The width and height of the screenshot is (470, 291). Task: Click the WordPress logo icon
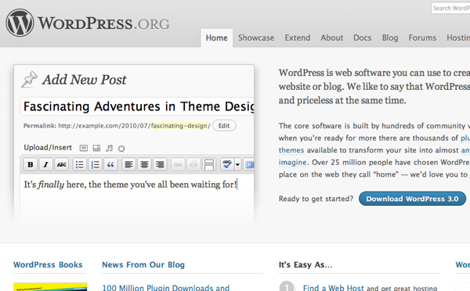20,23
